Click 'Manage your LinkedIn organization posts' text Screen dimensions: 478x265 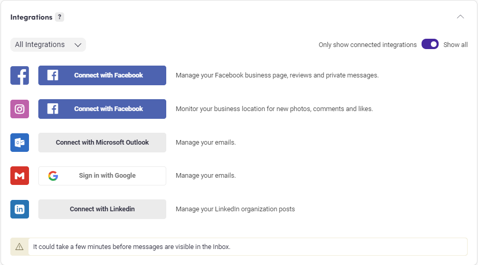(x=235, y=209)
